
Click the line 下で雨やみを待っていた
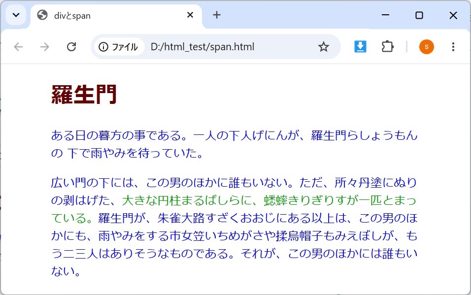(x=135, y=153)
